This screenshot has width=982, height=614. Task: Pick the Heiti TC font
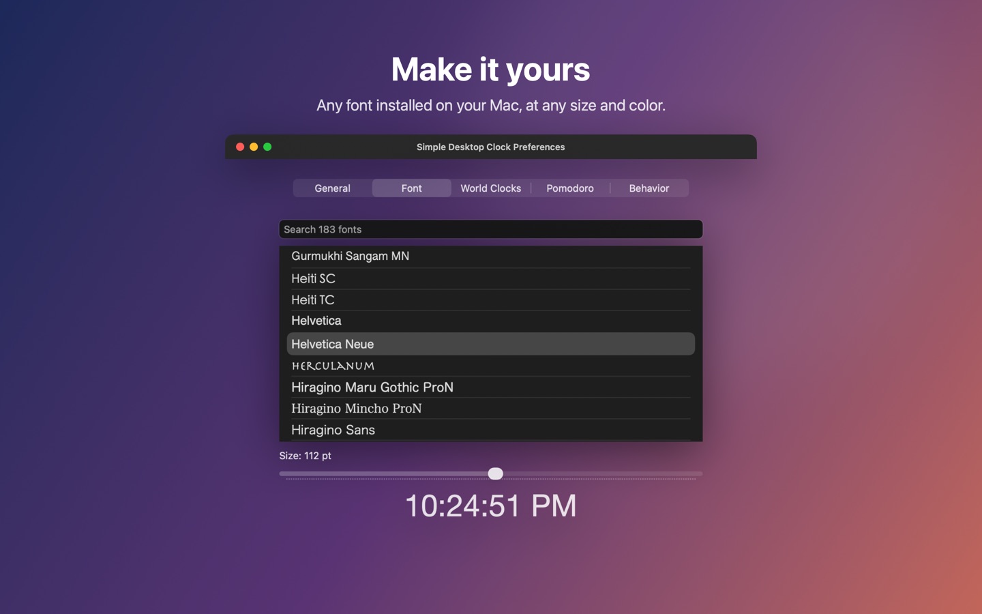pyautogui.click(x=491, y=300)
